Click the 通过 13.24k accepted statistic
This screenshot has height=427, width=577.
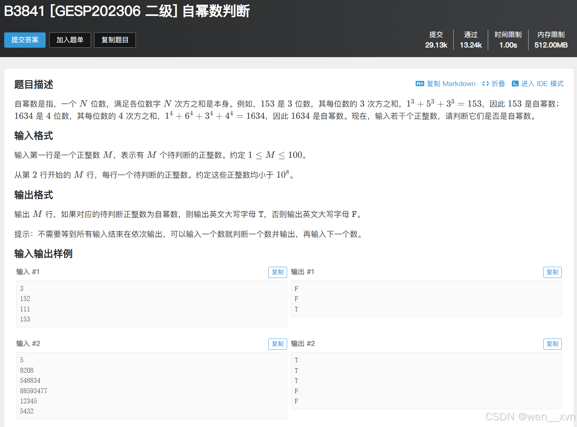click(470, 40)
